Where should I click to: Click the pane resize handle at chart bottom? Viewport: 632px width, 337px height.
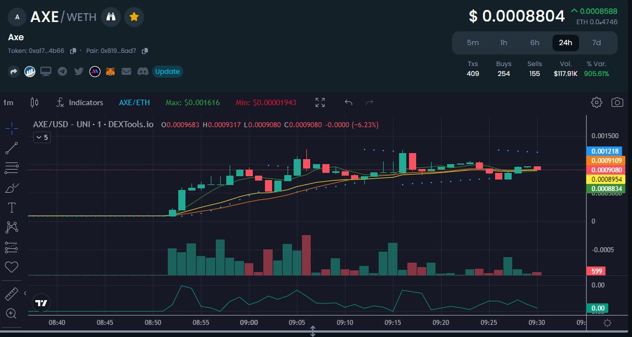click(x=312, y=331)
